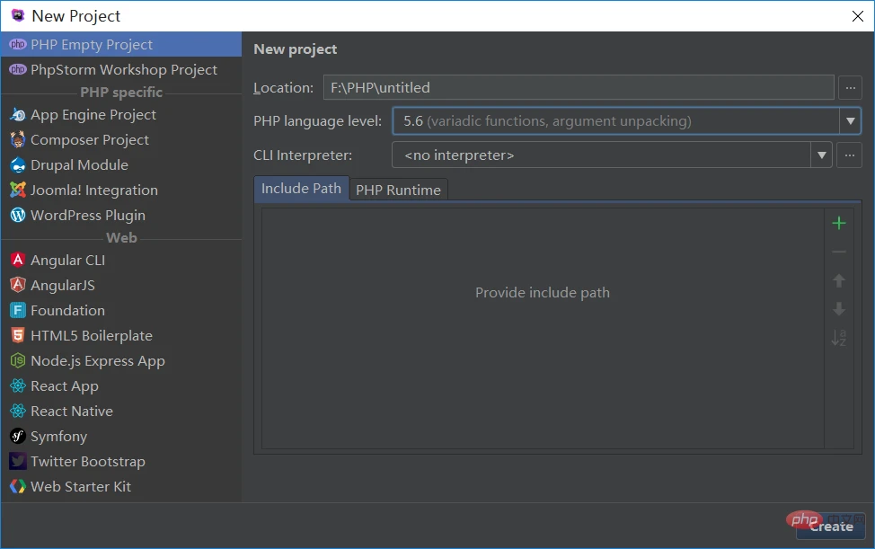Choose the React App template

coord(64,385)
